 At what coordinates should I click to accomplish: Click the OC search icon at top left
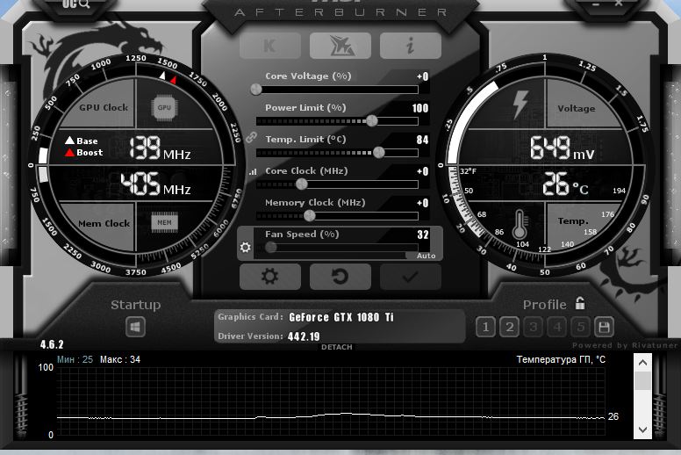[x=76, y=4]
